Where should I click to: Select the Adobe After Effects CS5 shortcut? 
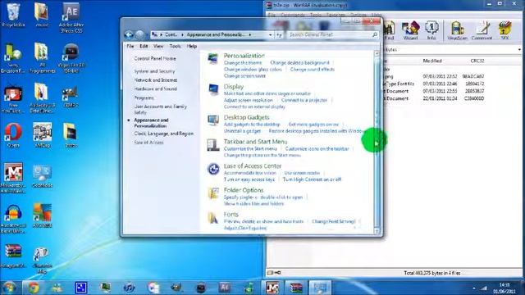click(x=71, y=17)
